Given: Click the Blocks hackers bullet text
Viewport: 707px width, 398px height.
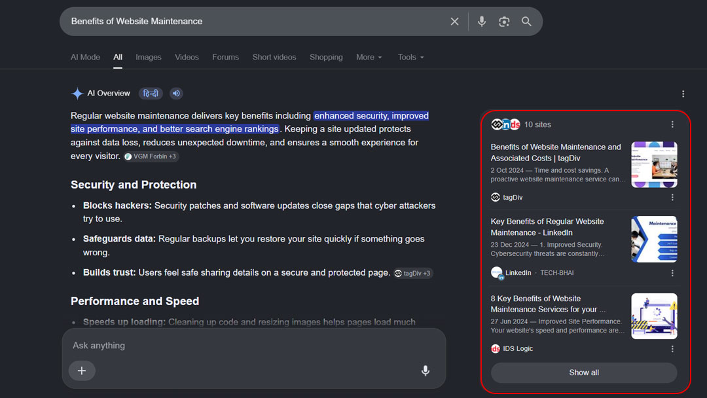Looking at the screenshot, I should point(259,212).
